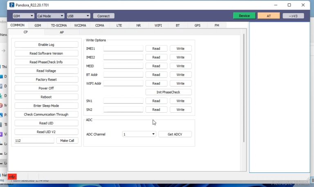Viewport: 314px width, 187px height.
Task: Click the Get ADCV button
Action: [175, 134]
